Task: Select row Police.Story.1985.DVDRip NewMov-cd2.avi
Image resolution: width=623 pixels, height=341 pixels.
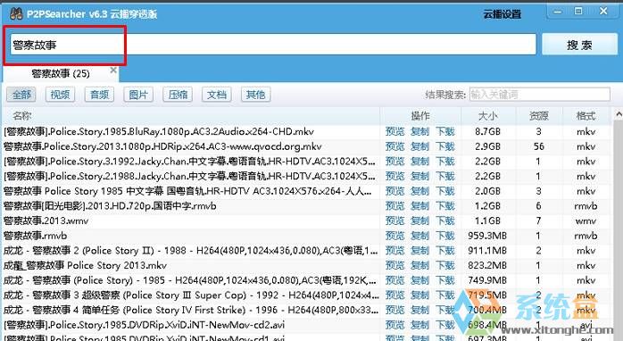Action: 144,325
